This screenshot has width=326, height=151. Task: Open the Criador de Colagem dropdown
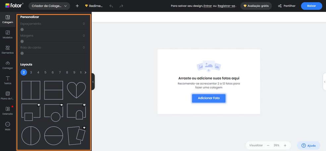coord(49,6)
